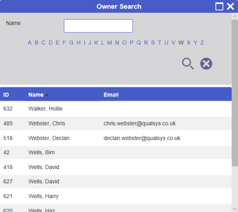The width and height of the screenshot is (238, 212).
Task: Filter owners by letter R
Action: tap(146, 42)
